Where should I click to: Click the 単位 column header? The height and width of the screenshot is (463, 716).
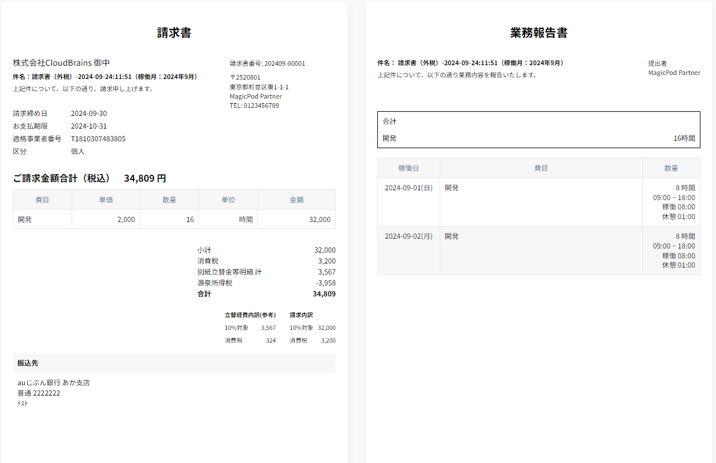(228, 199)
